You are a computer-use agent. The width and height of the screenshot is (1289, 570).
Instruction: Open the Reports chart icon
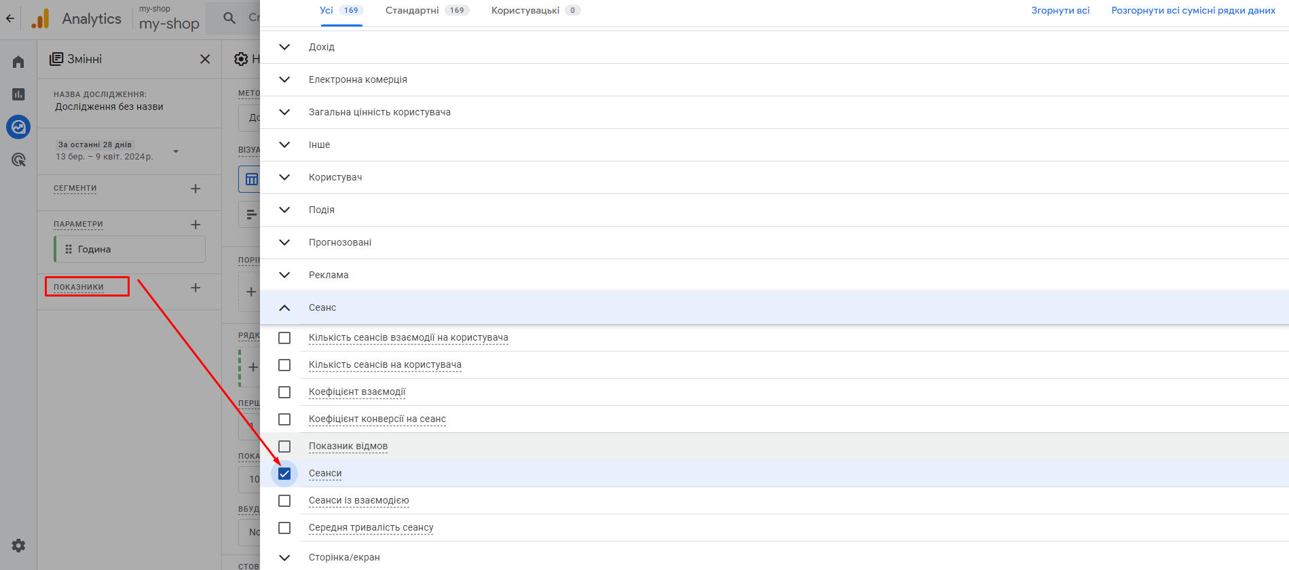click(x=18, y=94)
